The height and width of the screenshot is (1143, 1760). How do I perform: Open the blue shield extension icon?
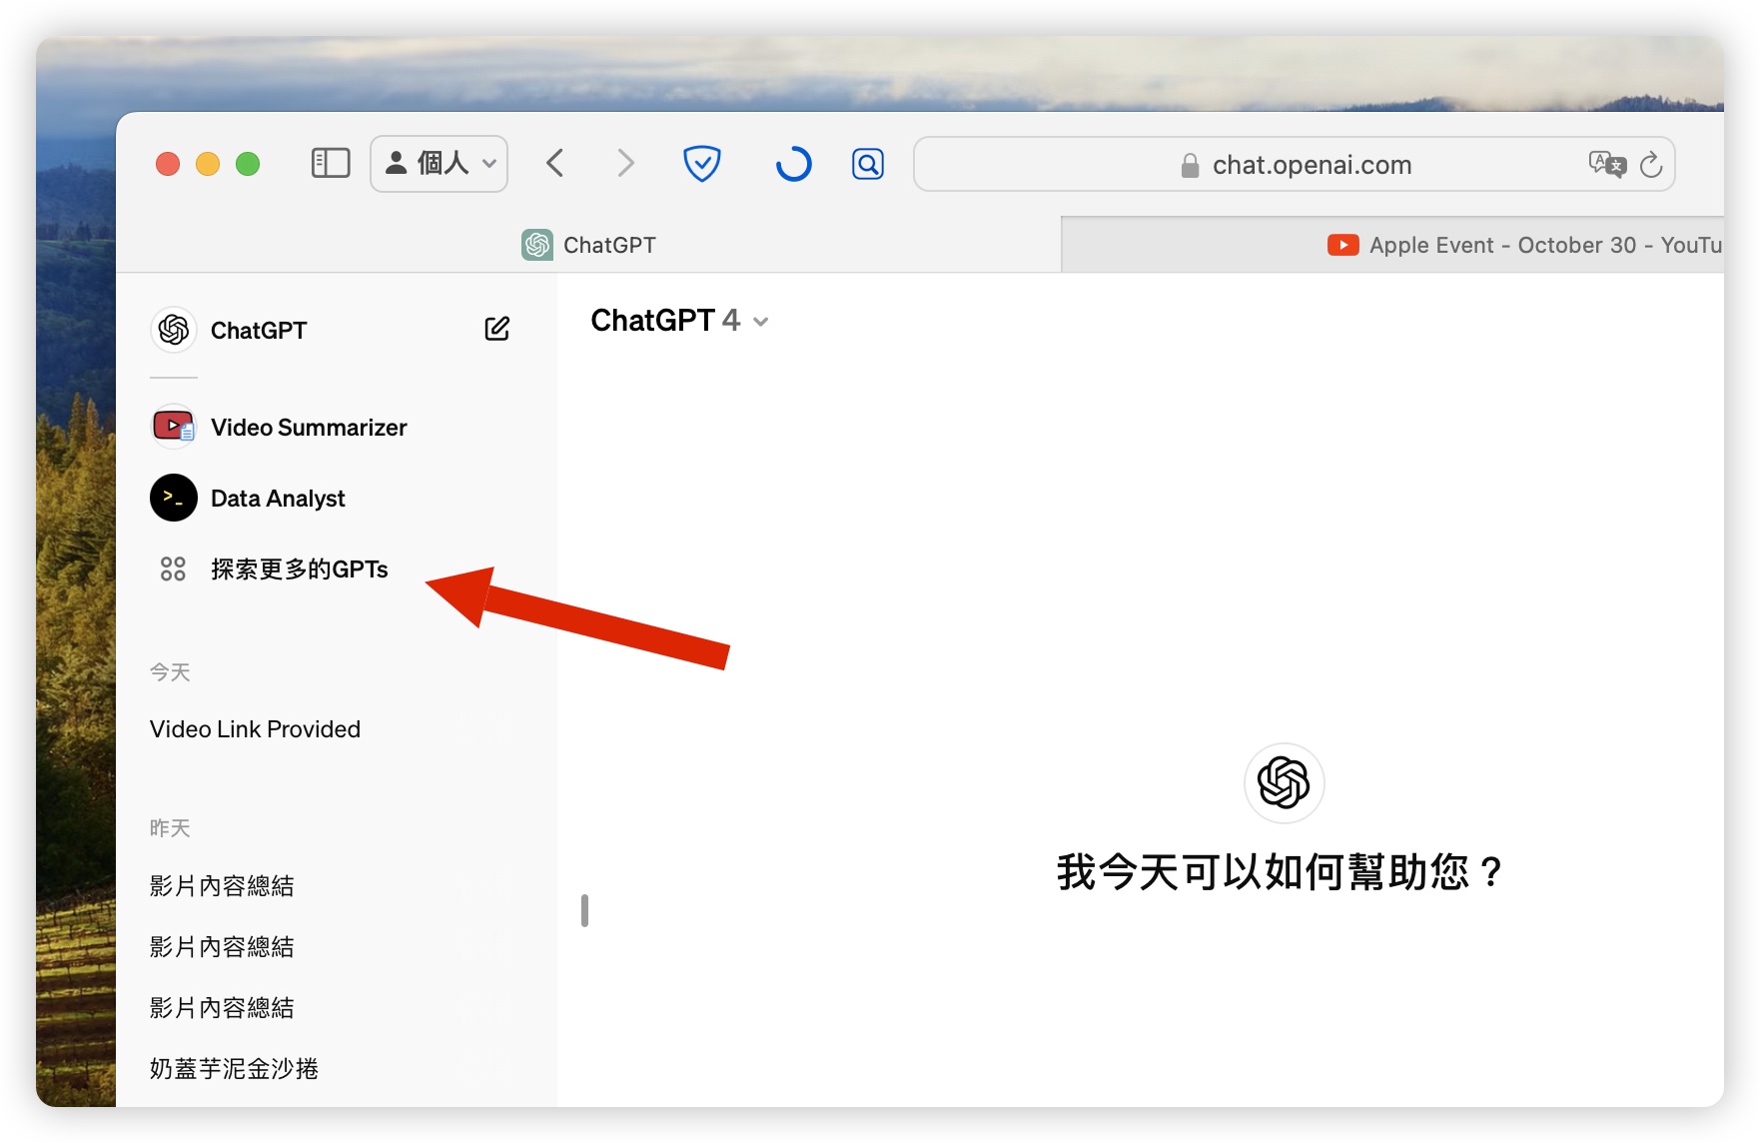702,163
